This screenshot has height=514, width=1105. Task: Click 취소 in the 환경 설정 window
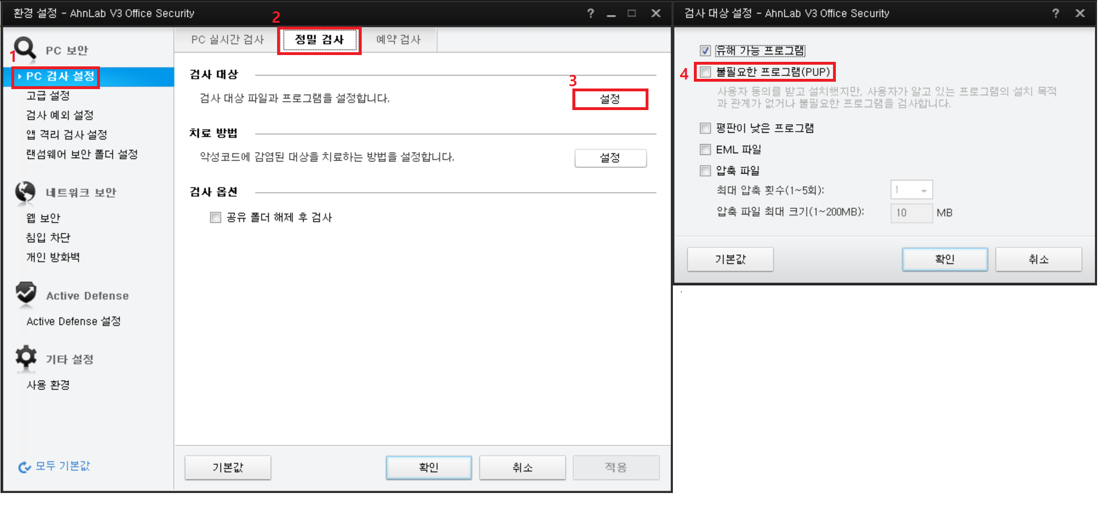click(x=522, y=467)
